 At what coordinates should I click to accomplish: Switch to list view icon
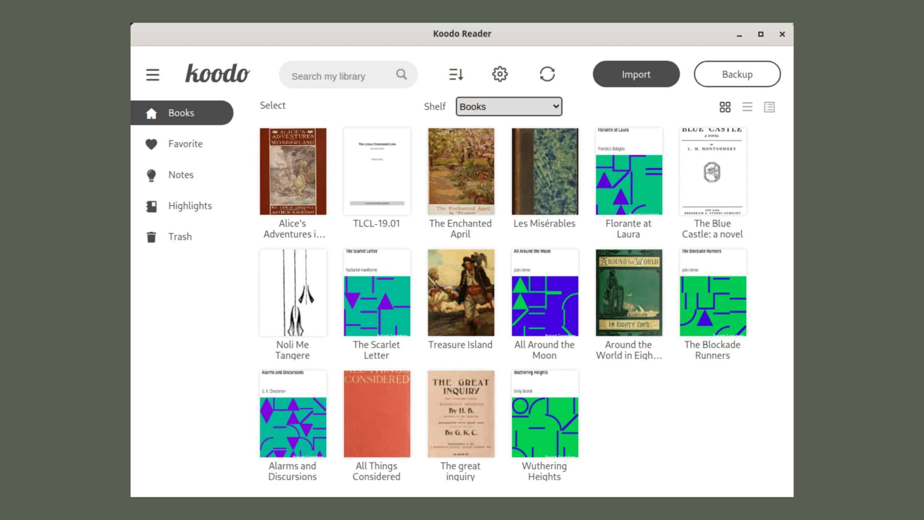[x=747, y=107]
